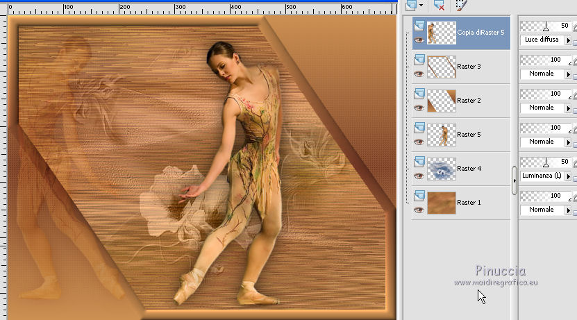Select the Raster 1 layer name
This screenshot has width=577, height=320.
coord(469,203)
